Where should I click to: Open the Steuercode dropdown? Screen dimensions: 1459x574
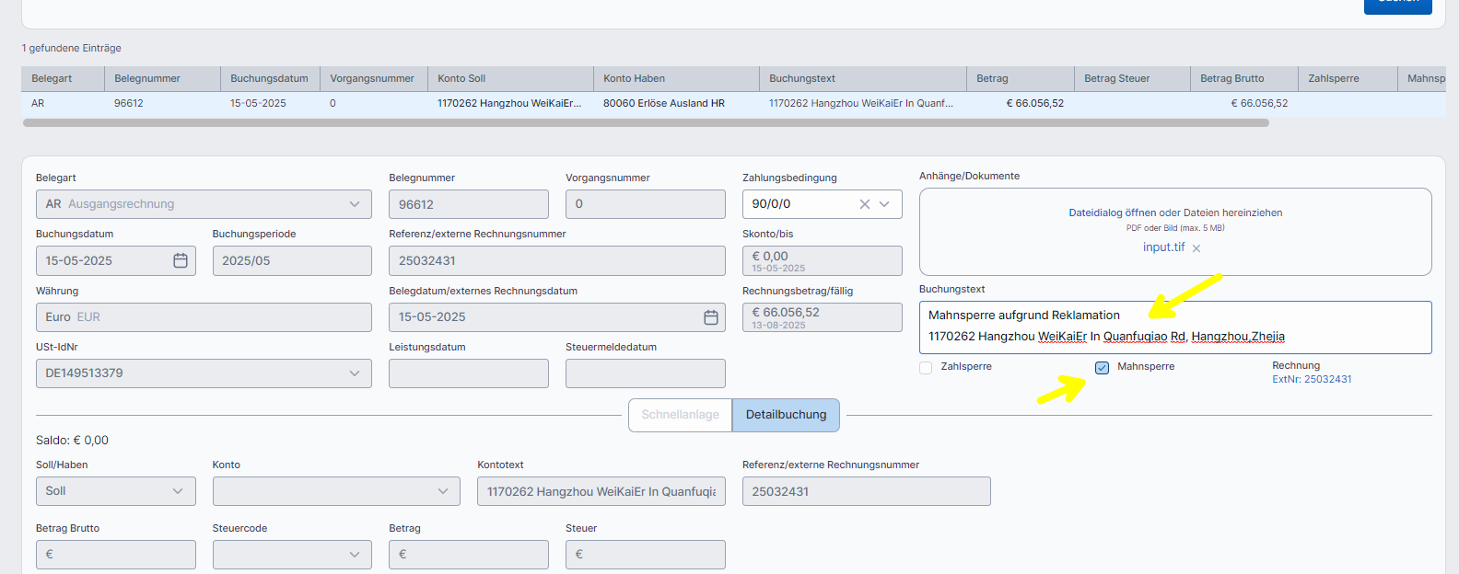[355, 555]
